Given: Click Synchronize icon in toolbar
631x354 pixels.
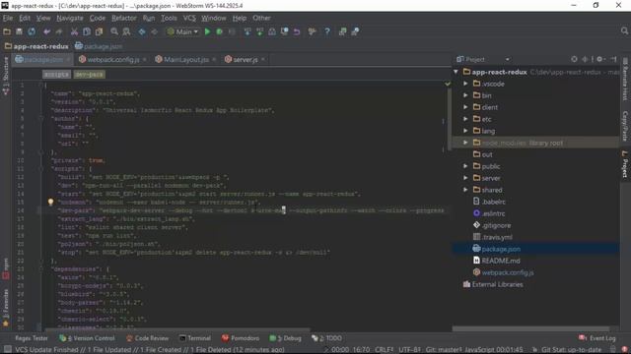Looking at the screenshot, I should point(32,31).
